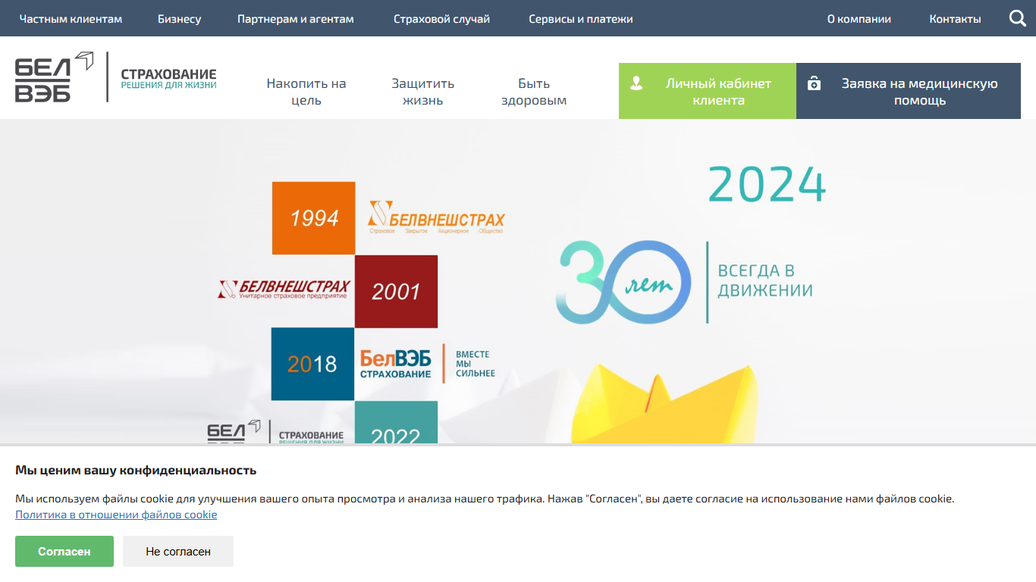Open Политика в отношении файлов cookie
Image resolution: width=1036 pixels, height=582 pixels.
click(116, 515)
